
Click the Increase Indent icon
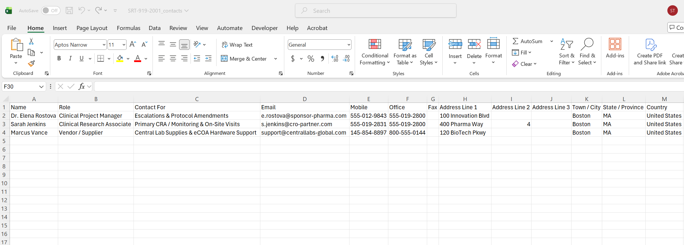(208, 59)
